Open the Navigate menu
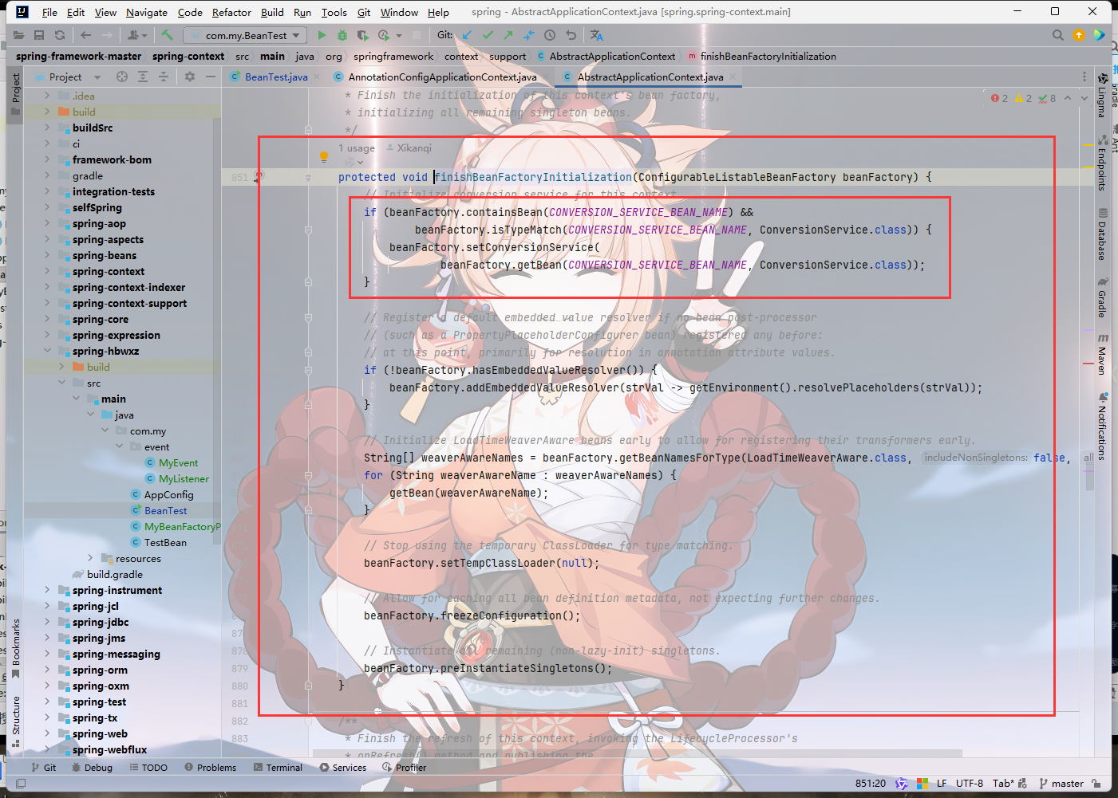Viewport: 1118px width, 798px height. 146,12
